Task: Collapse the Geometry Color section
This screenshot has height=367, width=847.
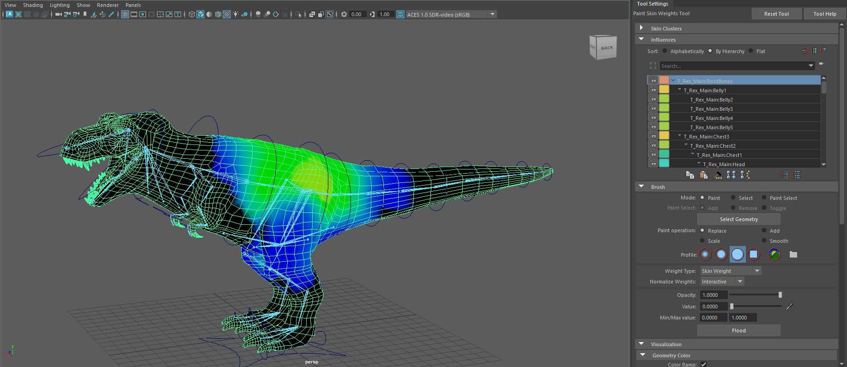Action: [x=642, y=355]
